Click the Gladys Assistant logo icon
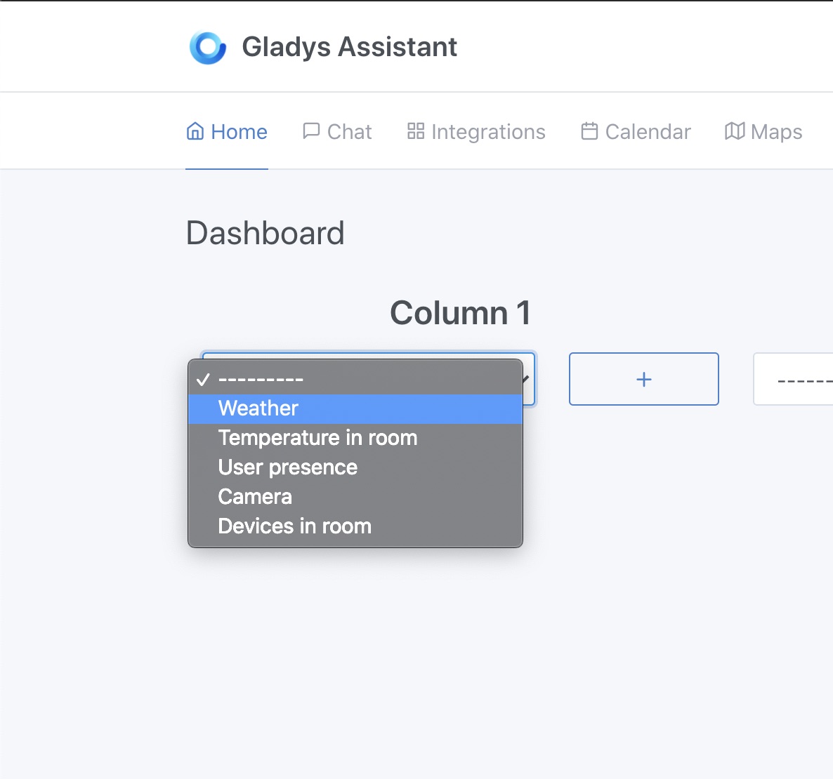The height and width of the screenshot is (779, 833). coord(206,46)
